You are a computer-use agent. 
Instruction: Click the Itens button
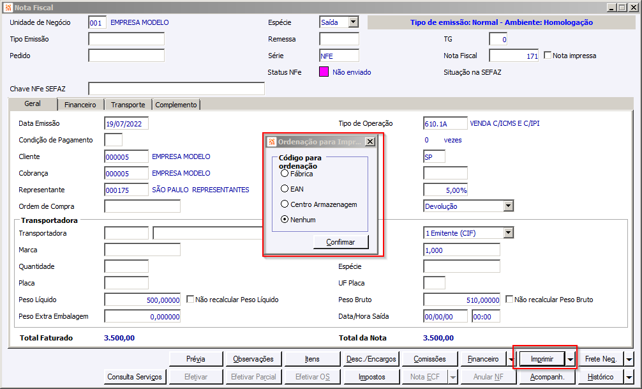point(312,359)
